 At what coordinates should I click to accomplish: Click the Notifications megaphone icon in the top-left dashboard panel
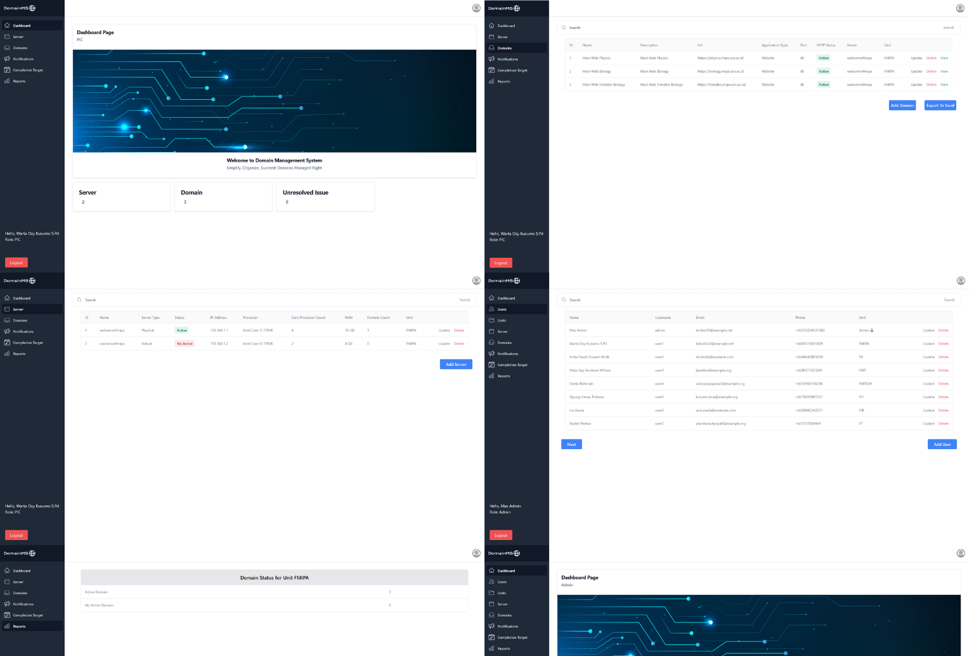(x=7, y=59)
